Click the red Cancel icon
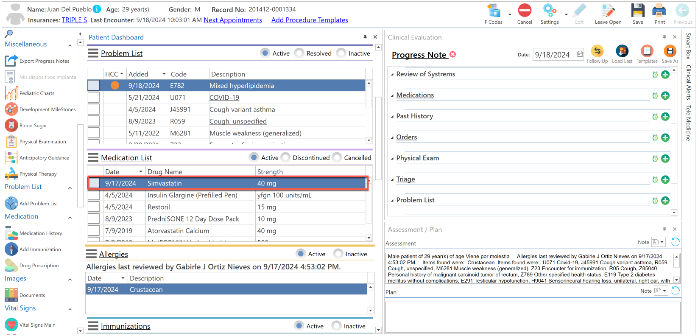The height and width of the screenshot is (336, 698). [x=525, y=11]
